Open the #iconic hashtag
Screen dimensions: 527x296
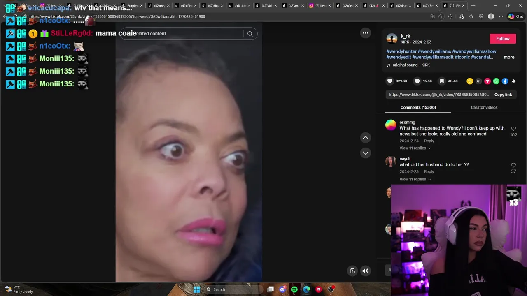pyautogui.click(x=462, y=57)
